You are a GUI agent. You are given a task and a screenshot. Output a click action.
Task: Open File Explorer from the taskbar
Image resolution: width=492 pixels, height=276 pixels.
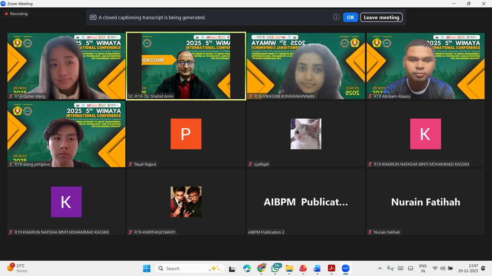tap(289, 268)
